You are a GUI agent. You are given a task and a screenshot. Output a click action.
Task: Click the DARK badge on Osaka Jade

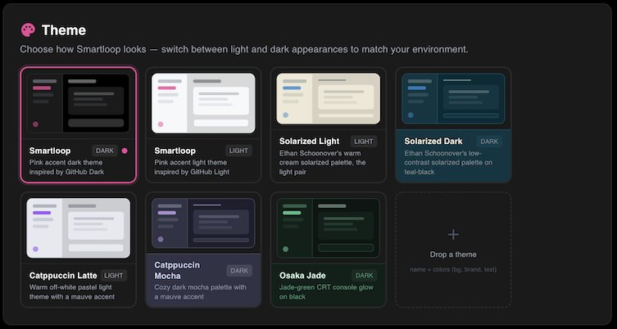coord(365,276)
